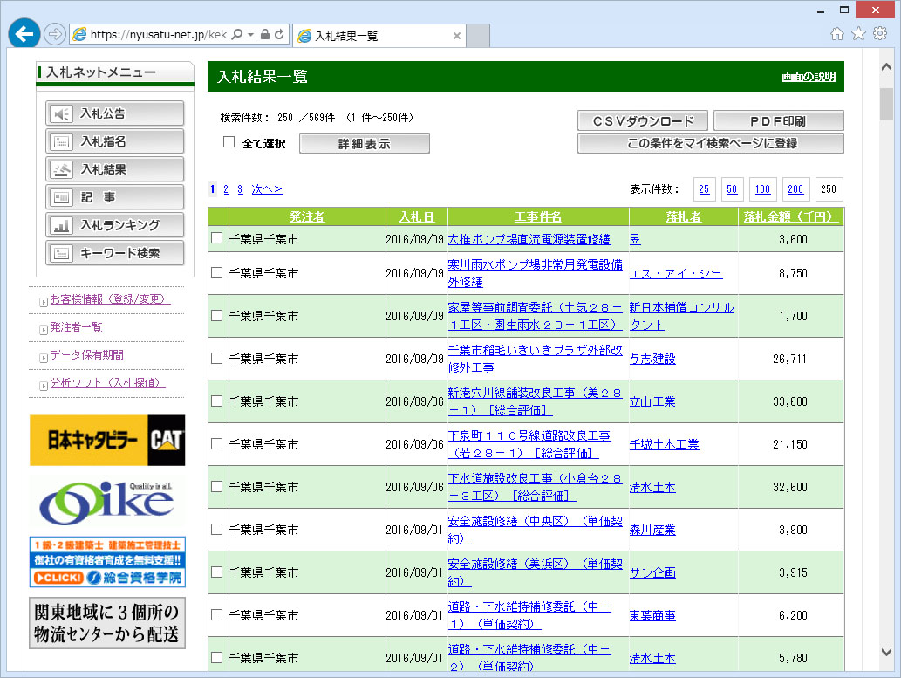The height and width of the screenshot is (678, 901).
Task: Click the PDF印刷 button
Action: point(779,120)
